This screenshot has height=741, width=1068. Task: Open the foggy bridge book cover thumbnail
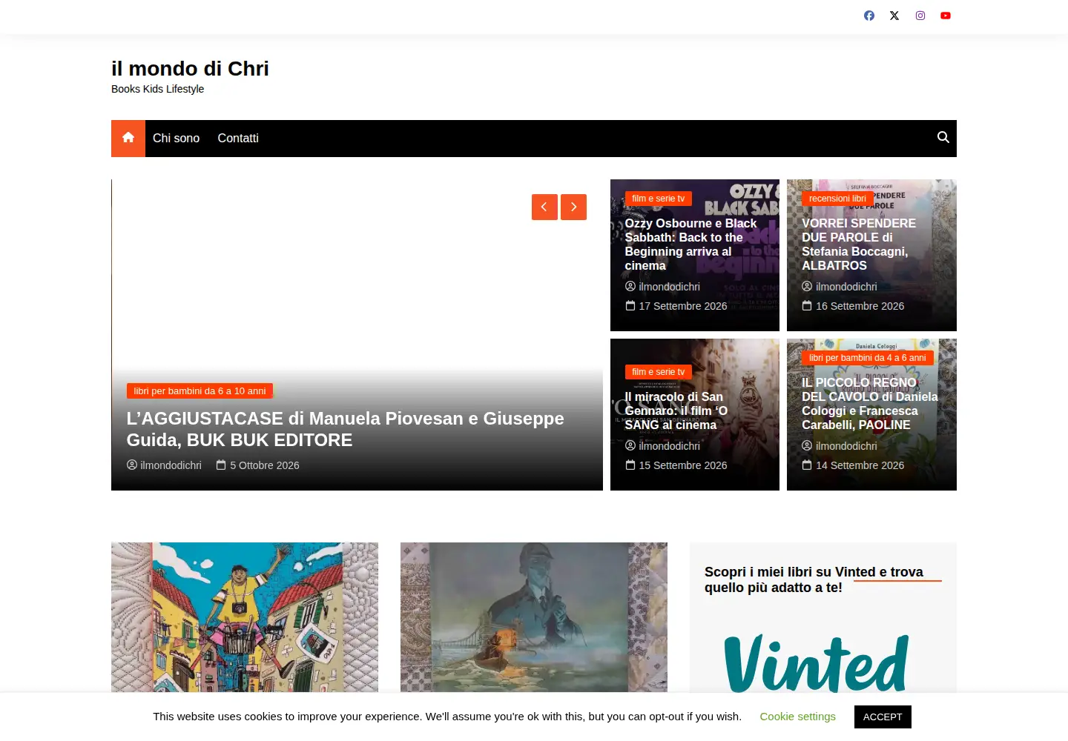[x=534, y=617]
